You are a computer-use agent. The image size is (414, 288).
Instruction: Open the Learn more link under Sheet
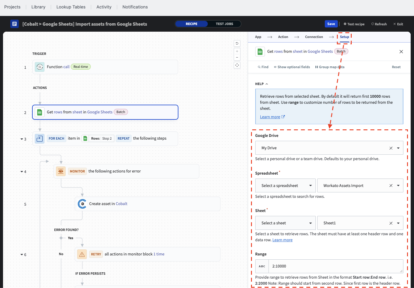(x=282, y=240)
